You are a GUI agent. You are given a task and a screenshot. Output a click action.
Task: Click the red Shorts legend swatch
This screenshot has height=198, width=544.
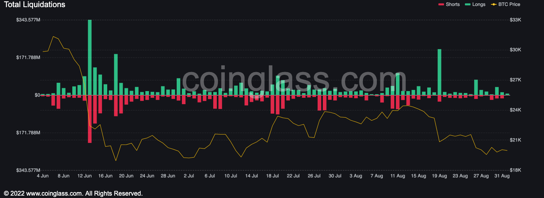click(441, 4)
